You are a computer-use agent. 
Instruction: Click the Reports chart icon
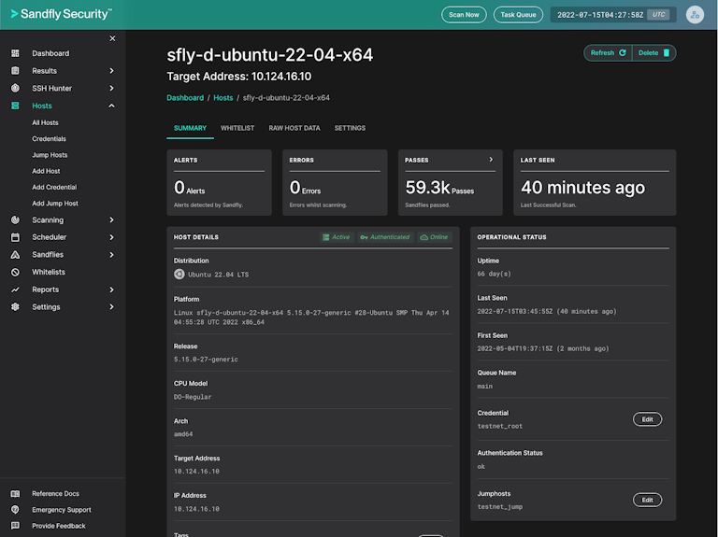tap(15, 290)
